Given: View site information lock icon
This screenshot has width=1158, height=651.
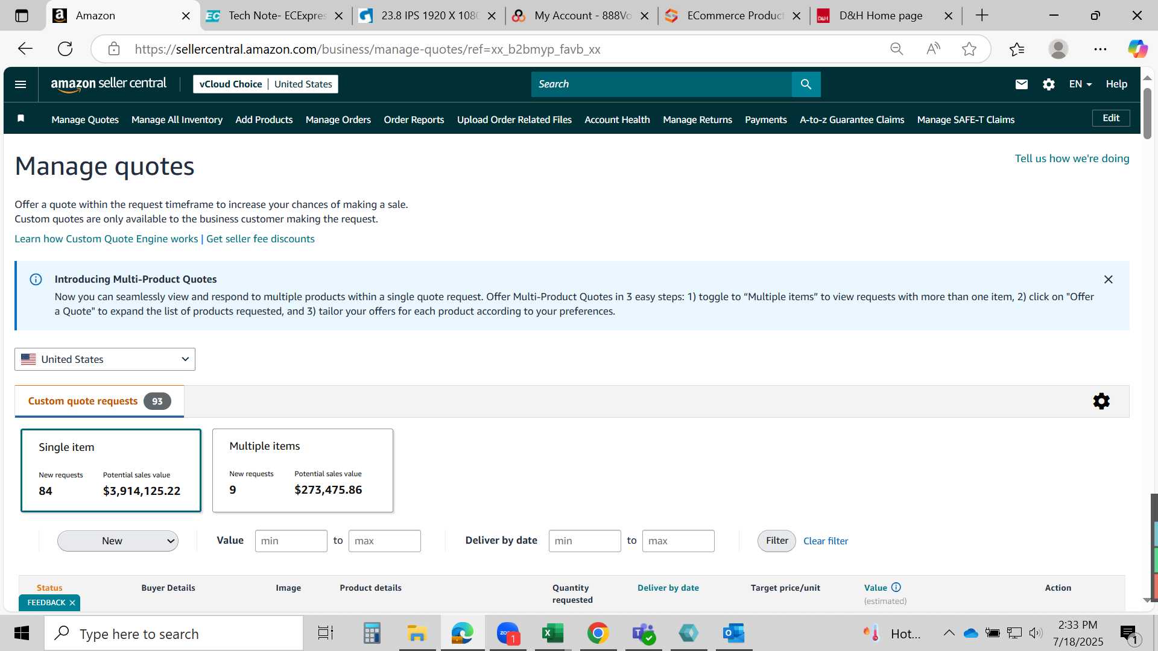Looking at the screenshot, I should pyautogui.click(x=114, y=49).
